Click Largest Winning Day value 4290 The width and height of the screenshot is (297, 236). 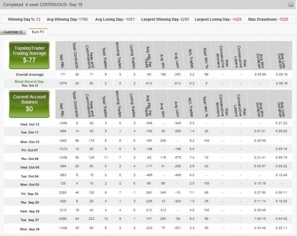185,19
